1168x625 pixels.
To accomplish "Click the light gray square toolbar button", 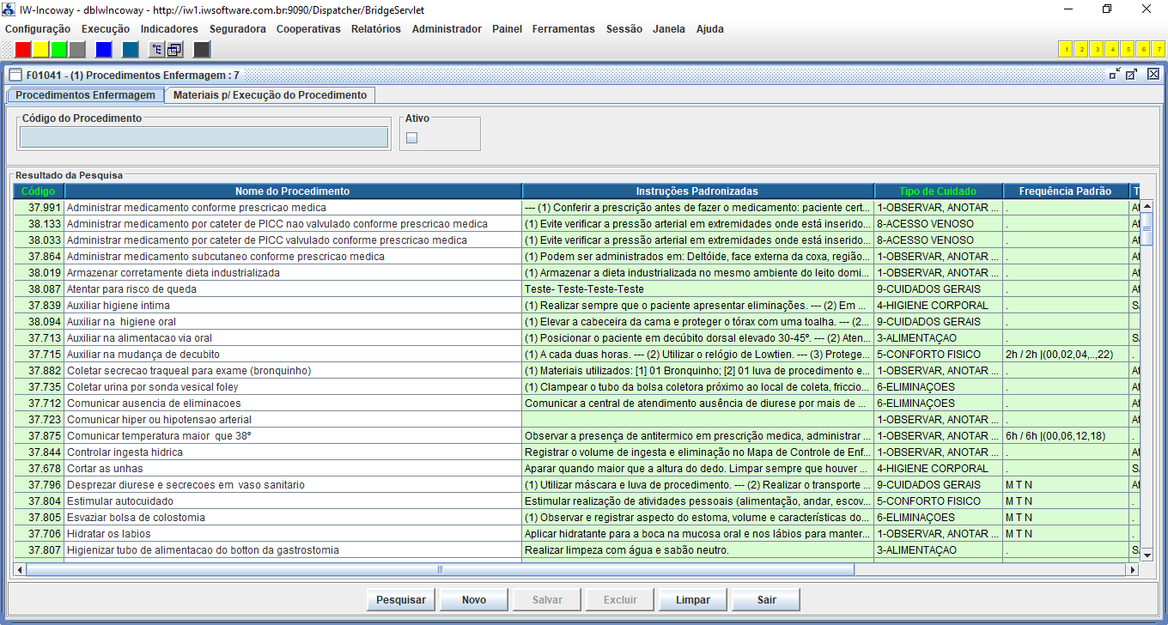I will pyautogui.click(x=77, y=49).
